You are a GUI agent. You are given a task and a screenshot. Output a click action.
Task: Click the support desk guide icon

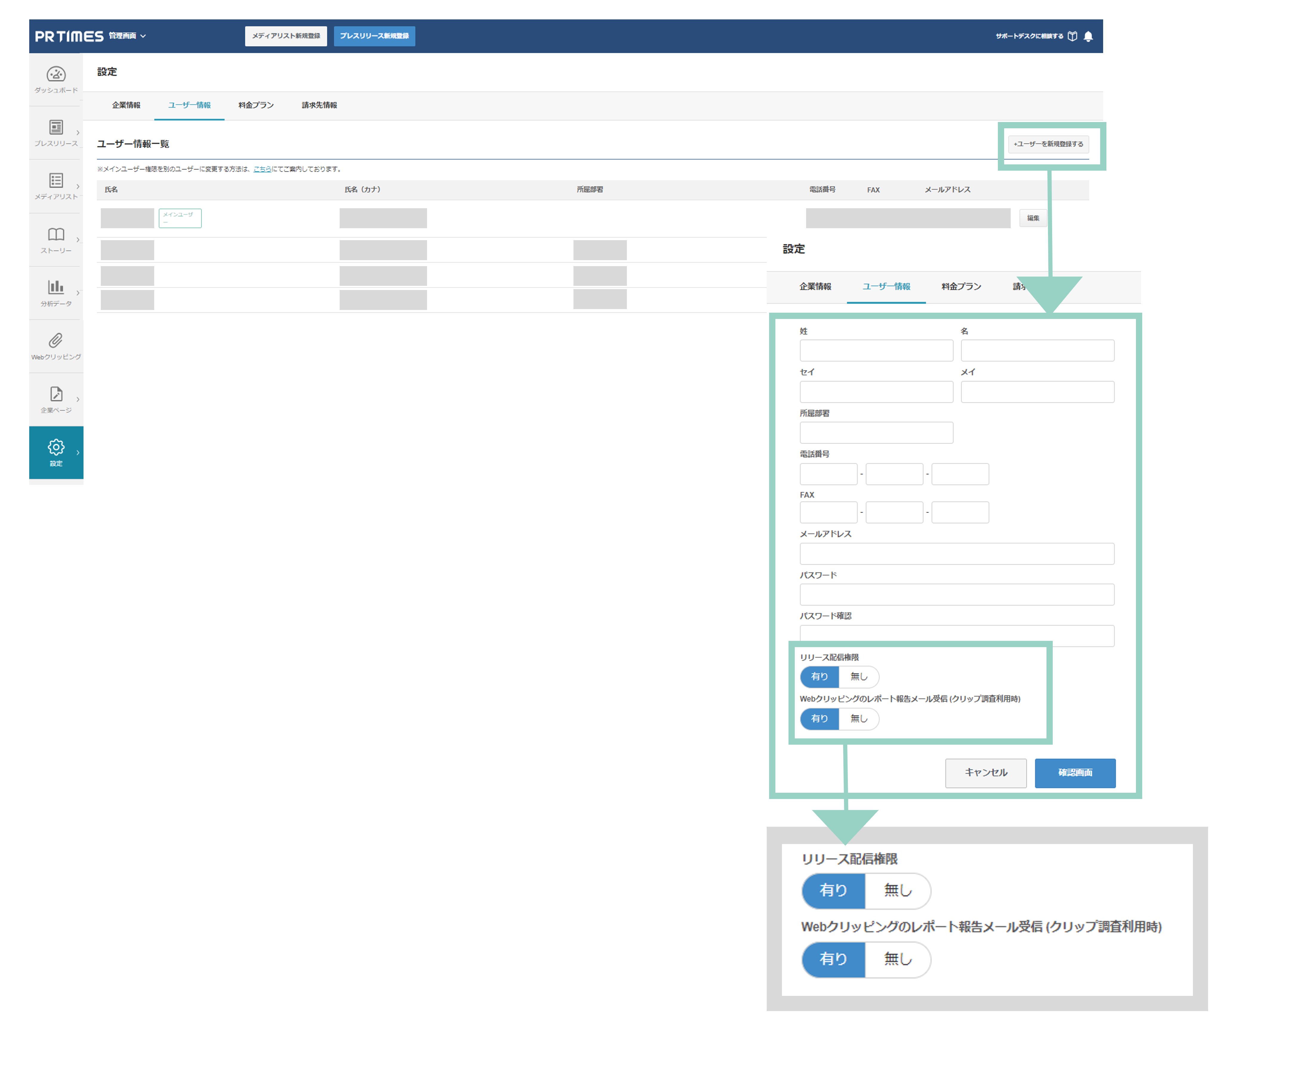coord(1073,36)
